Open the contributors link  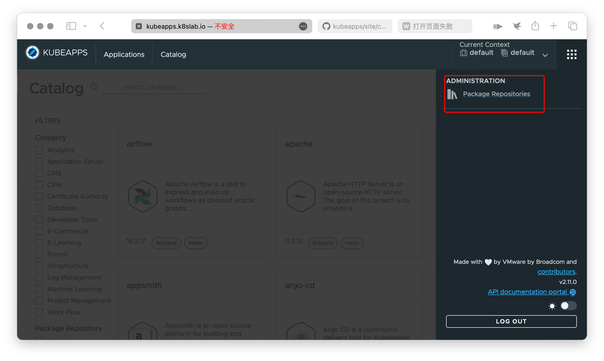pos(556,272)
